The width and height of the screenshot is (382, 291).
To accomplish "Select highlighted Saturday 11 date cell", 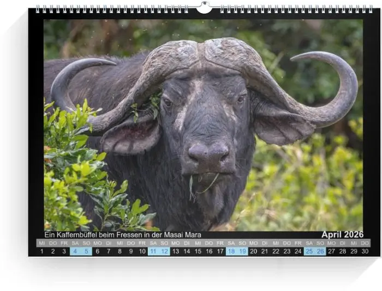I will coord(153,251).
